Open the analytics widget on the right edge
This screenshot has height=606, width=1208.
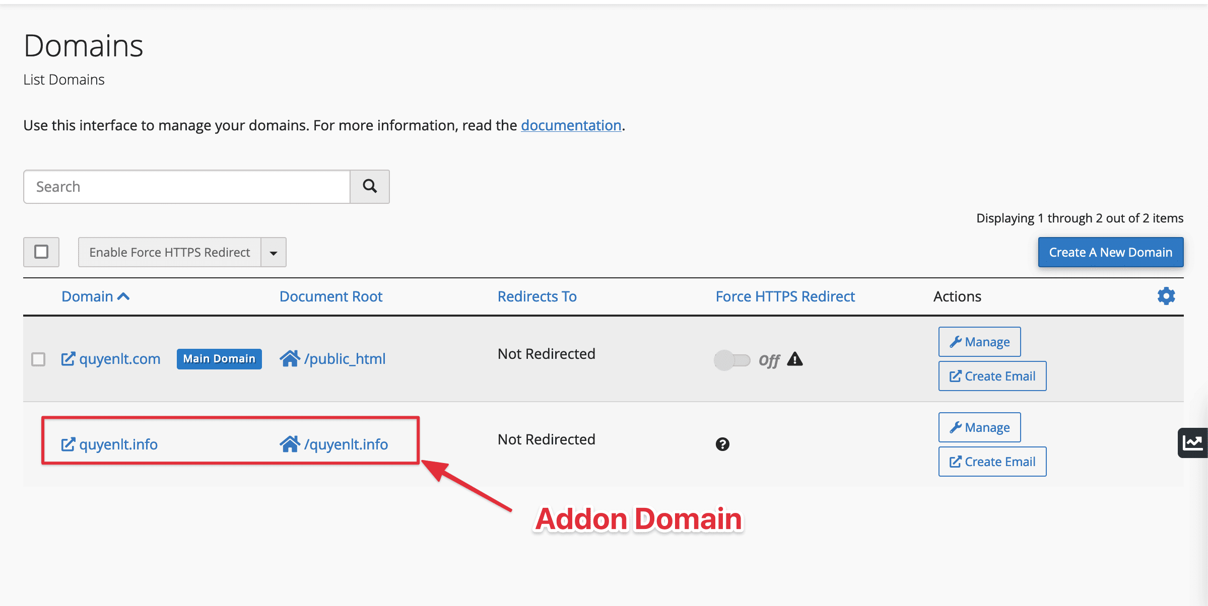coord(1192,442)
